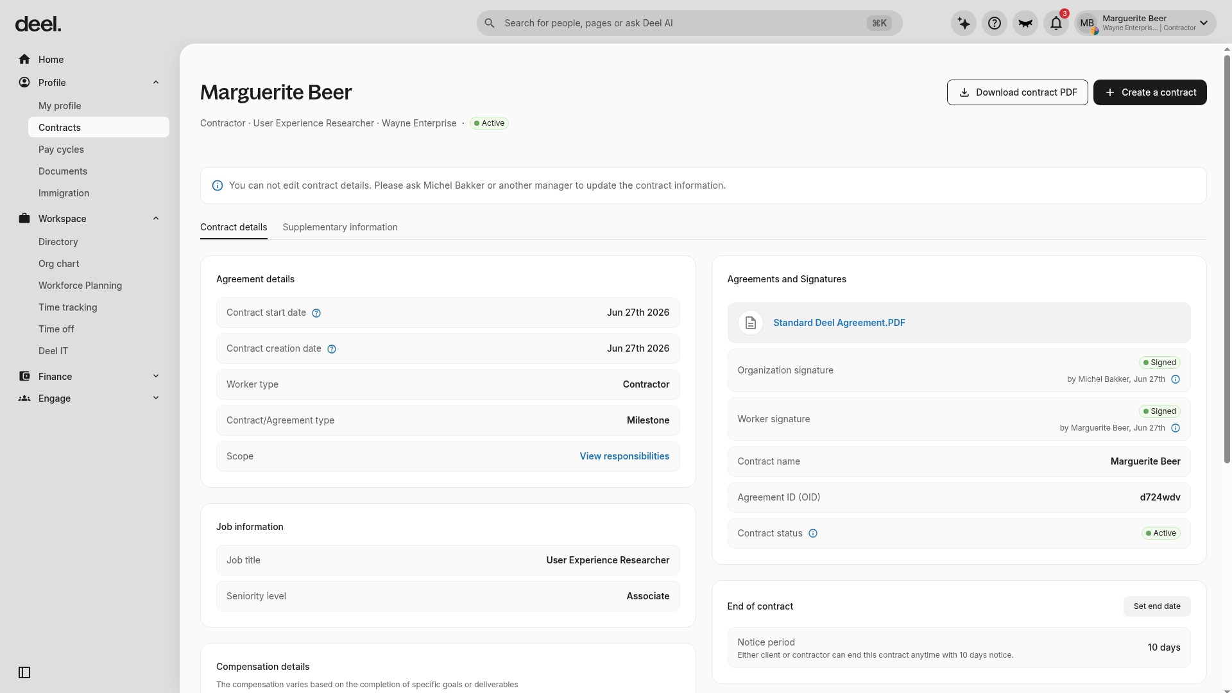Open Org chart in the sidebar
This screenshot has height=693, width=1232.
point(99,264)
